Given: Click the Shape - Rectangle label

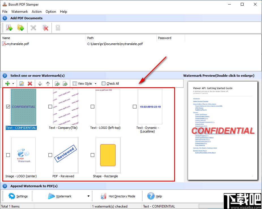Looking at the screenshot, I should (105, 176).
